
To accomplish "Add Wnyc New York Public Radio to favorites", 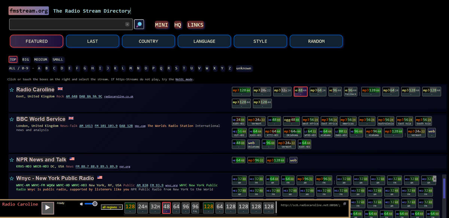I will [x=12, y=178].
